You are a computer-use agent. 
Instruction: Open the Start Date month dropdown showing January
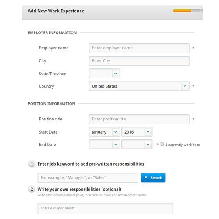[x=104, y=132]
